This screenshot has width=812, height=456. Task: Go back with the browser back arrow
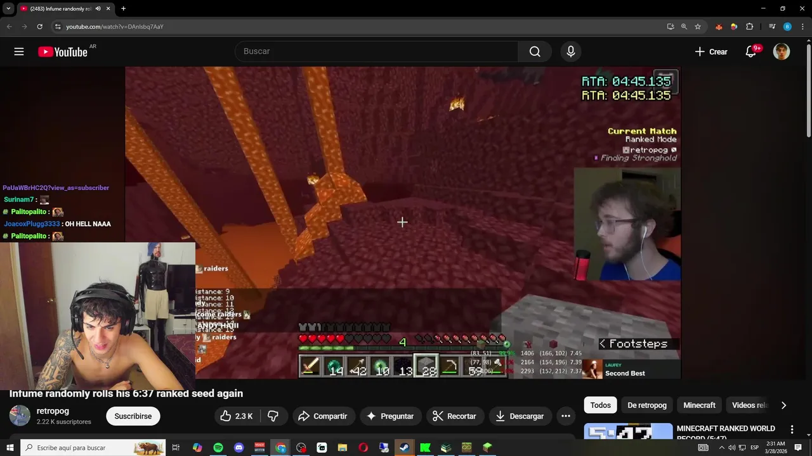coord(9,27)
